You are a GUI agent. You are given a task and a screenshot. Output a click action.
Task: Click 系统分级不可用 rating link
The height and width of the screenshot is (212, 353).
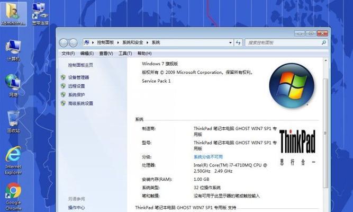(208, 157)
